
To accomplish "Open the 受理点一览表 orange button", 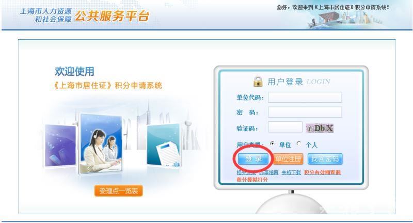I will (x=119, y=190).
